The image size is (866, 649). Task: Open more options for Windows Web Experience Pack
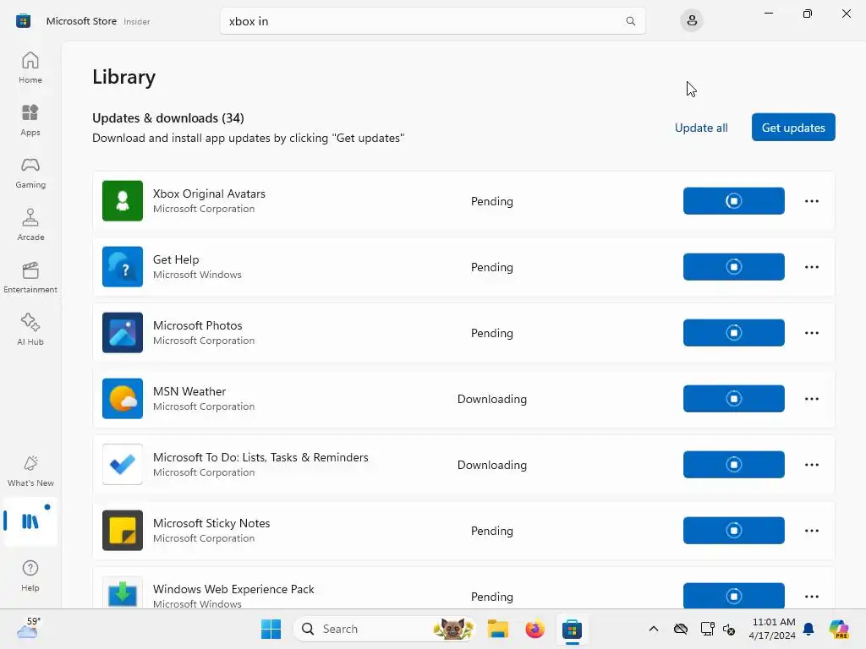[x=811, y=596]
